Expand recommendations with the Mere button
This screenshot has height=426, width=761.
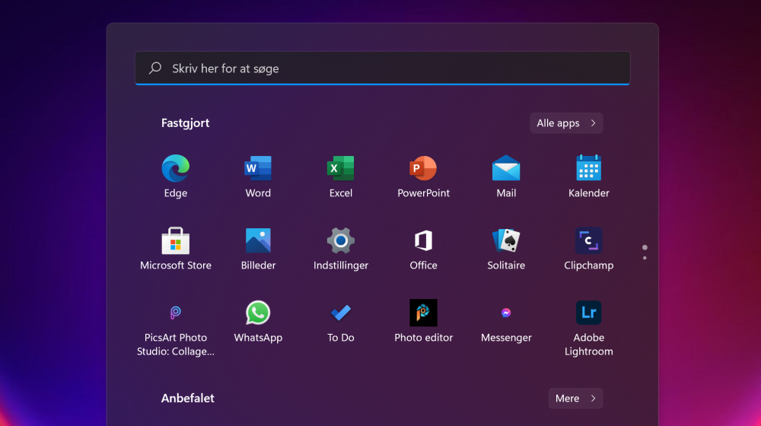(575, 399)
